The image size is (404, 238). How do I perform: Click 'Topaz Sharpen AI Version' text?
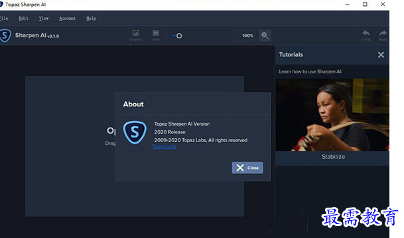point(182,124)
